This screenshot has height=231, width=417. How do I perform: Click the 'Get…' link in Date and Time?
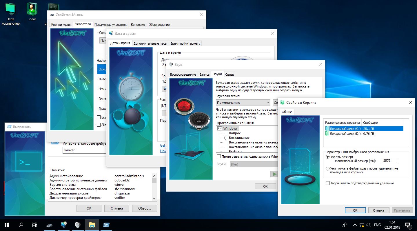click(x=163, y=145)
